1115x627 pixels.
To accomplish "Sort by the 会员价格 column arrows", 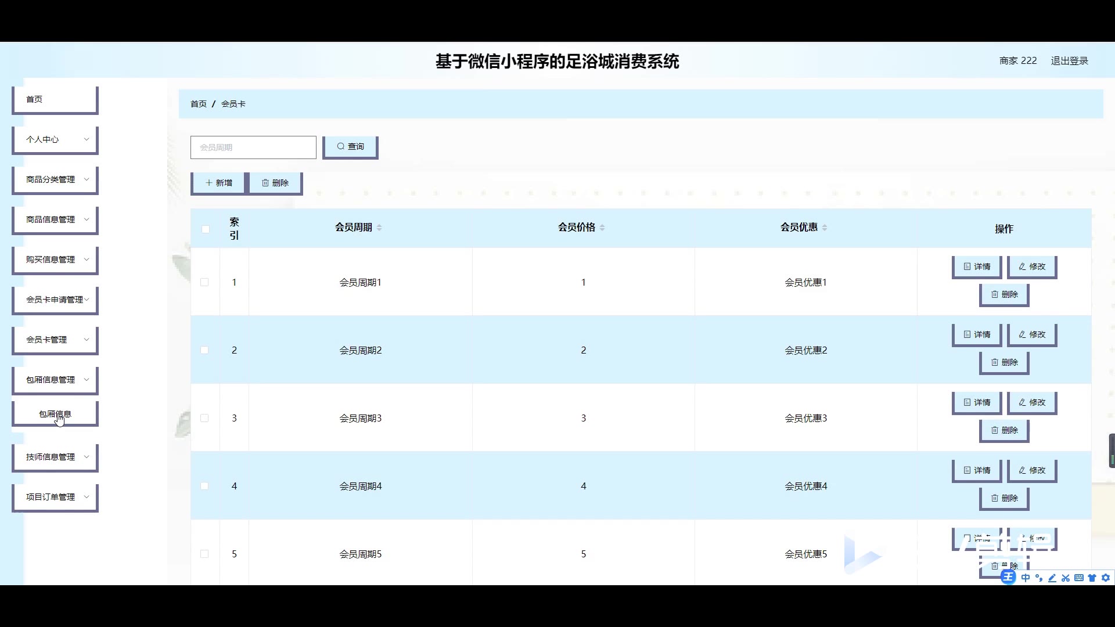I will click(x=602, y=228).
